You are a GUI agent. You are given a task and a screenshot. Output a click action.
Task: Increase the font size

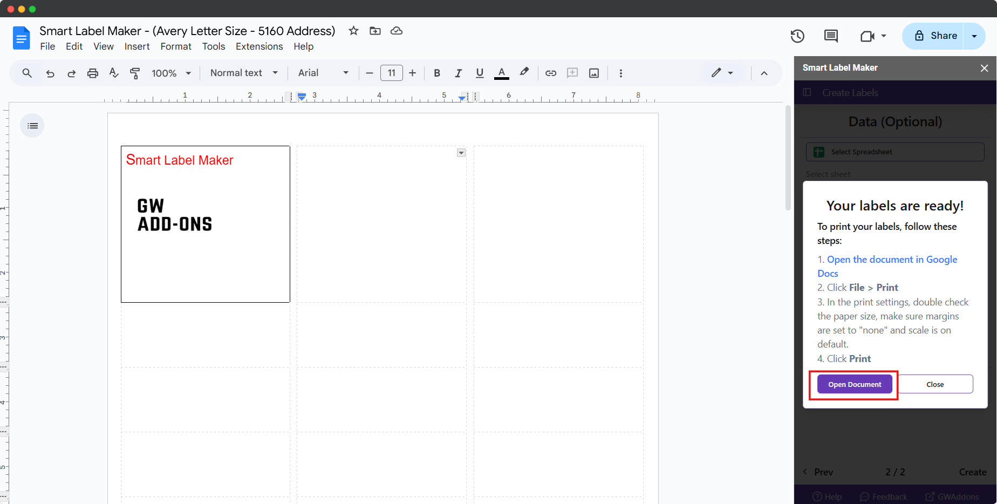click(413, 73)
